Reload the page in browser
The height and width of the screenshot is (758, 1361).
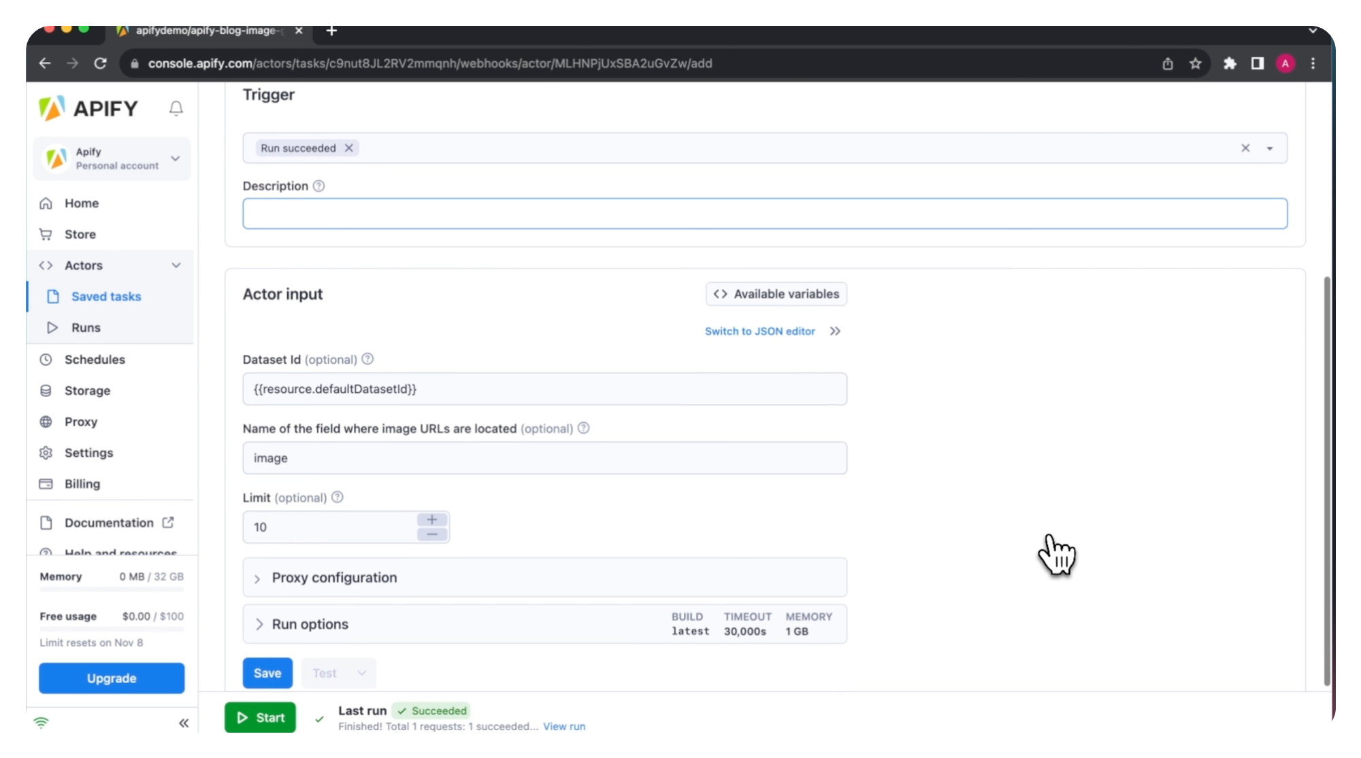[100, 63]
